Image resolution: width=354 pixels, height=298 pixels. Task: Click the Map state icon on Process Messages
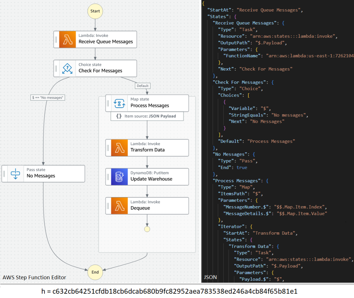(x=119, y=103)
